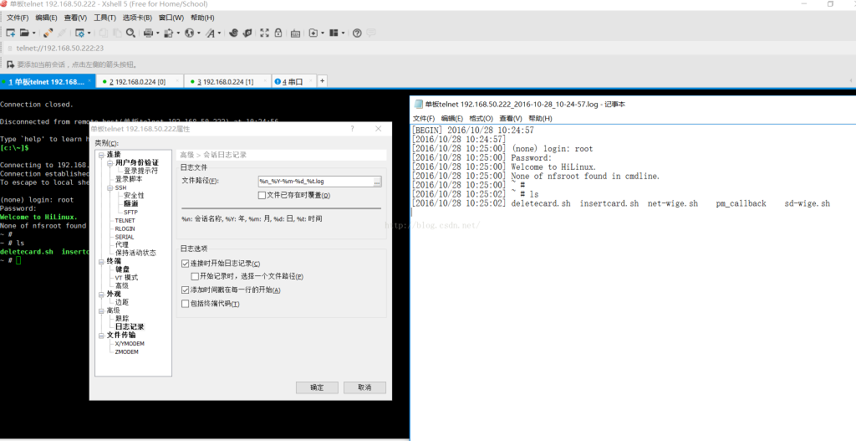Collapse the 连接 tree node
856x441 pixels.
click(x=101, y=155)
